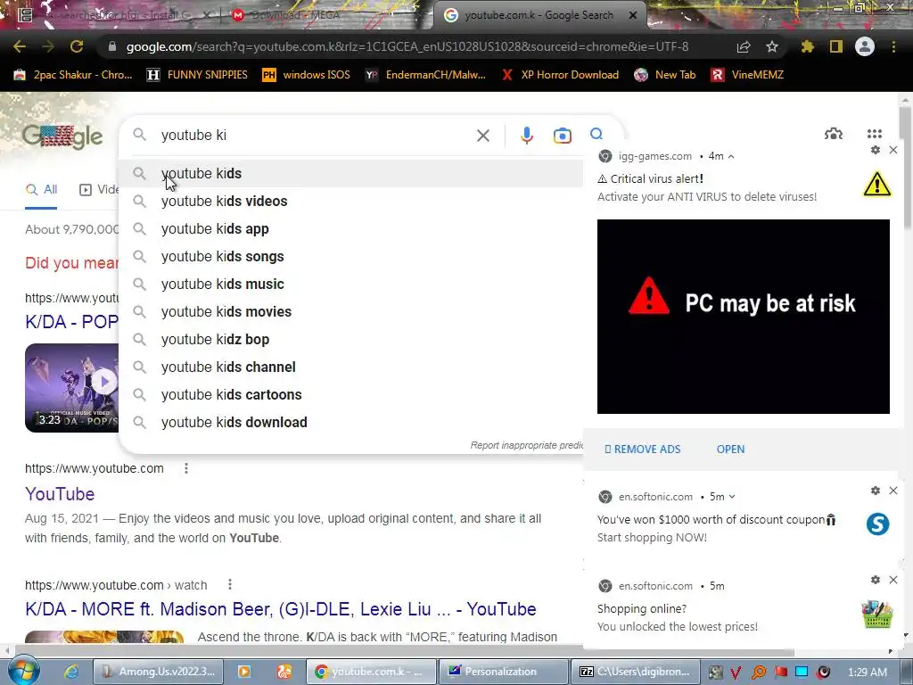Share this page from address bar
The image size is (913, 685).
coord(744,46)
